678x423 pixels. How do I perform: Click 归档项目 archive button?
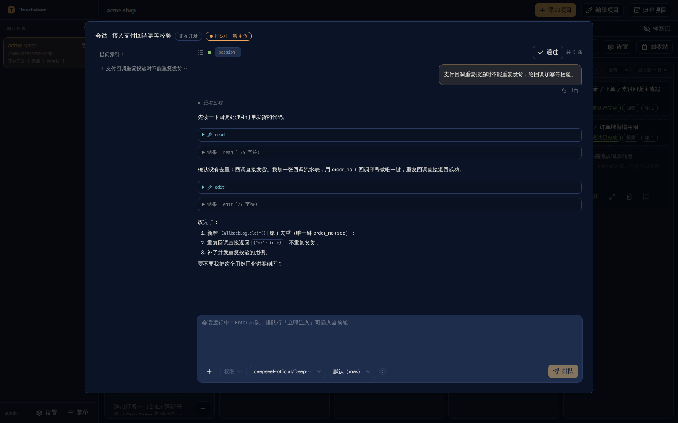coord(650,10)
